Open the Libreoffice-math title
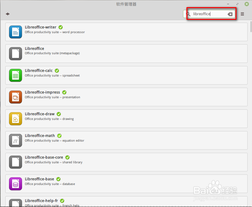 (40, 136)
